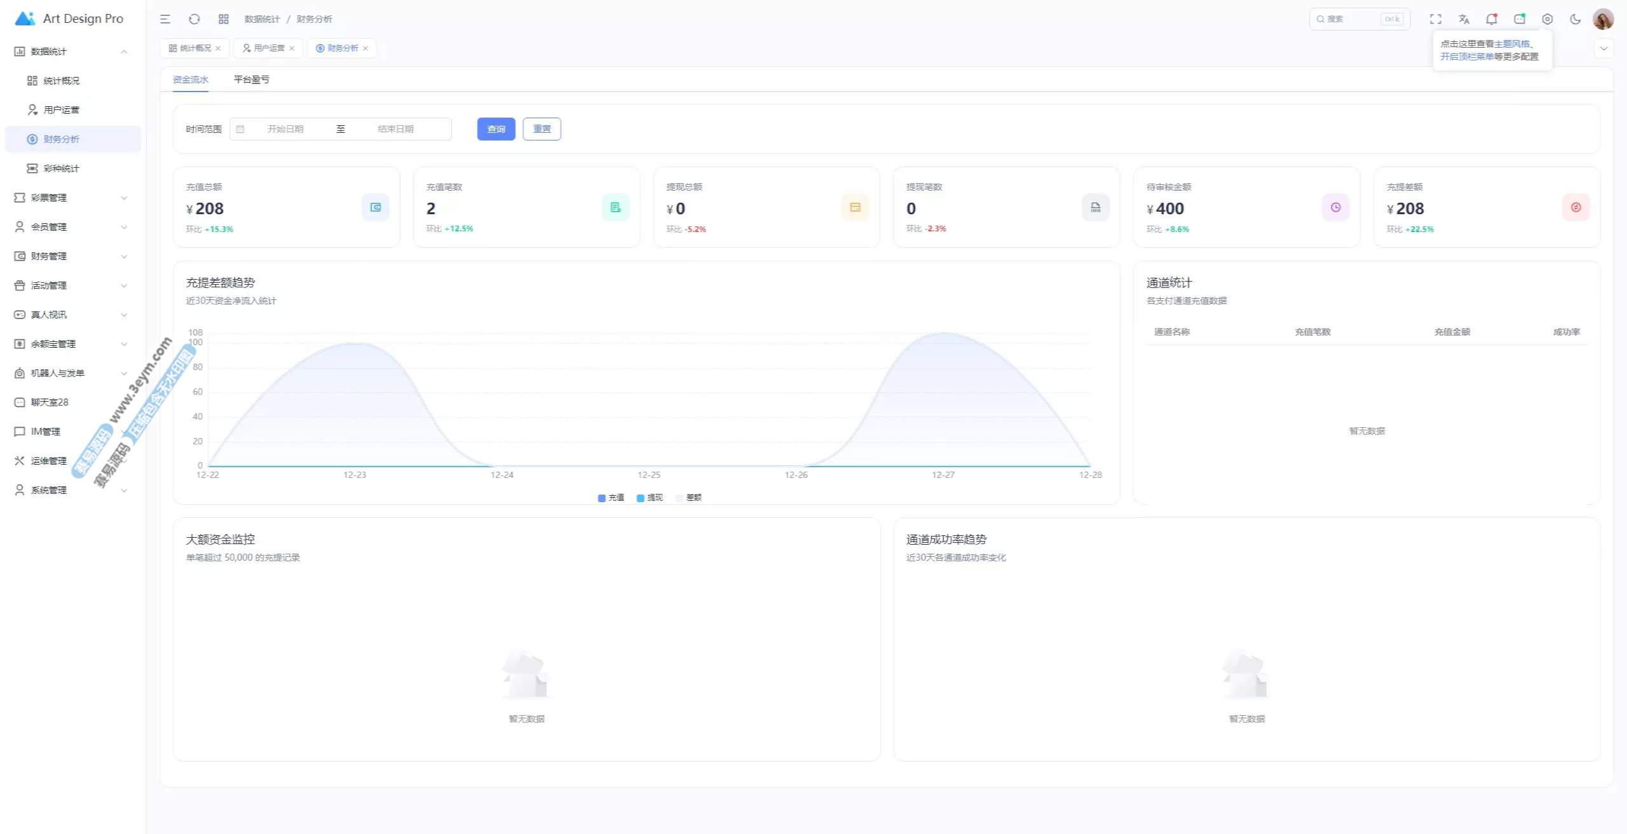
Task: Expand the 彩票管理 sidebar menu
Action: tap(71, 198)
